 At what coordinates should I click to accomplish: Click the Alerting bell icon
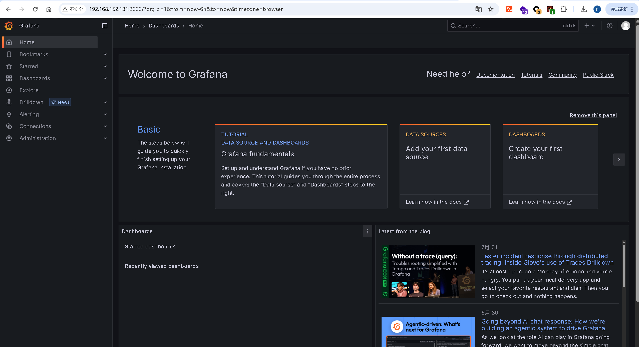9,114
